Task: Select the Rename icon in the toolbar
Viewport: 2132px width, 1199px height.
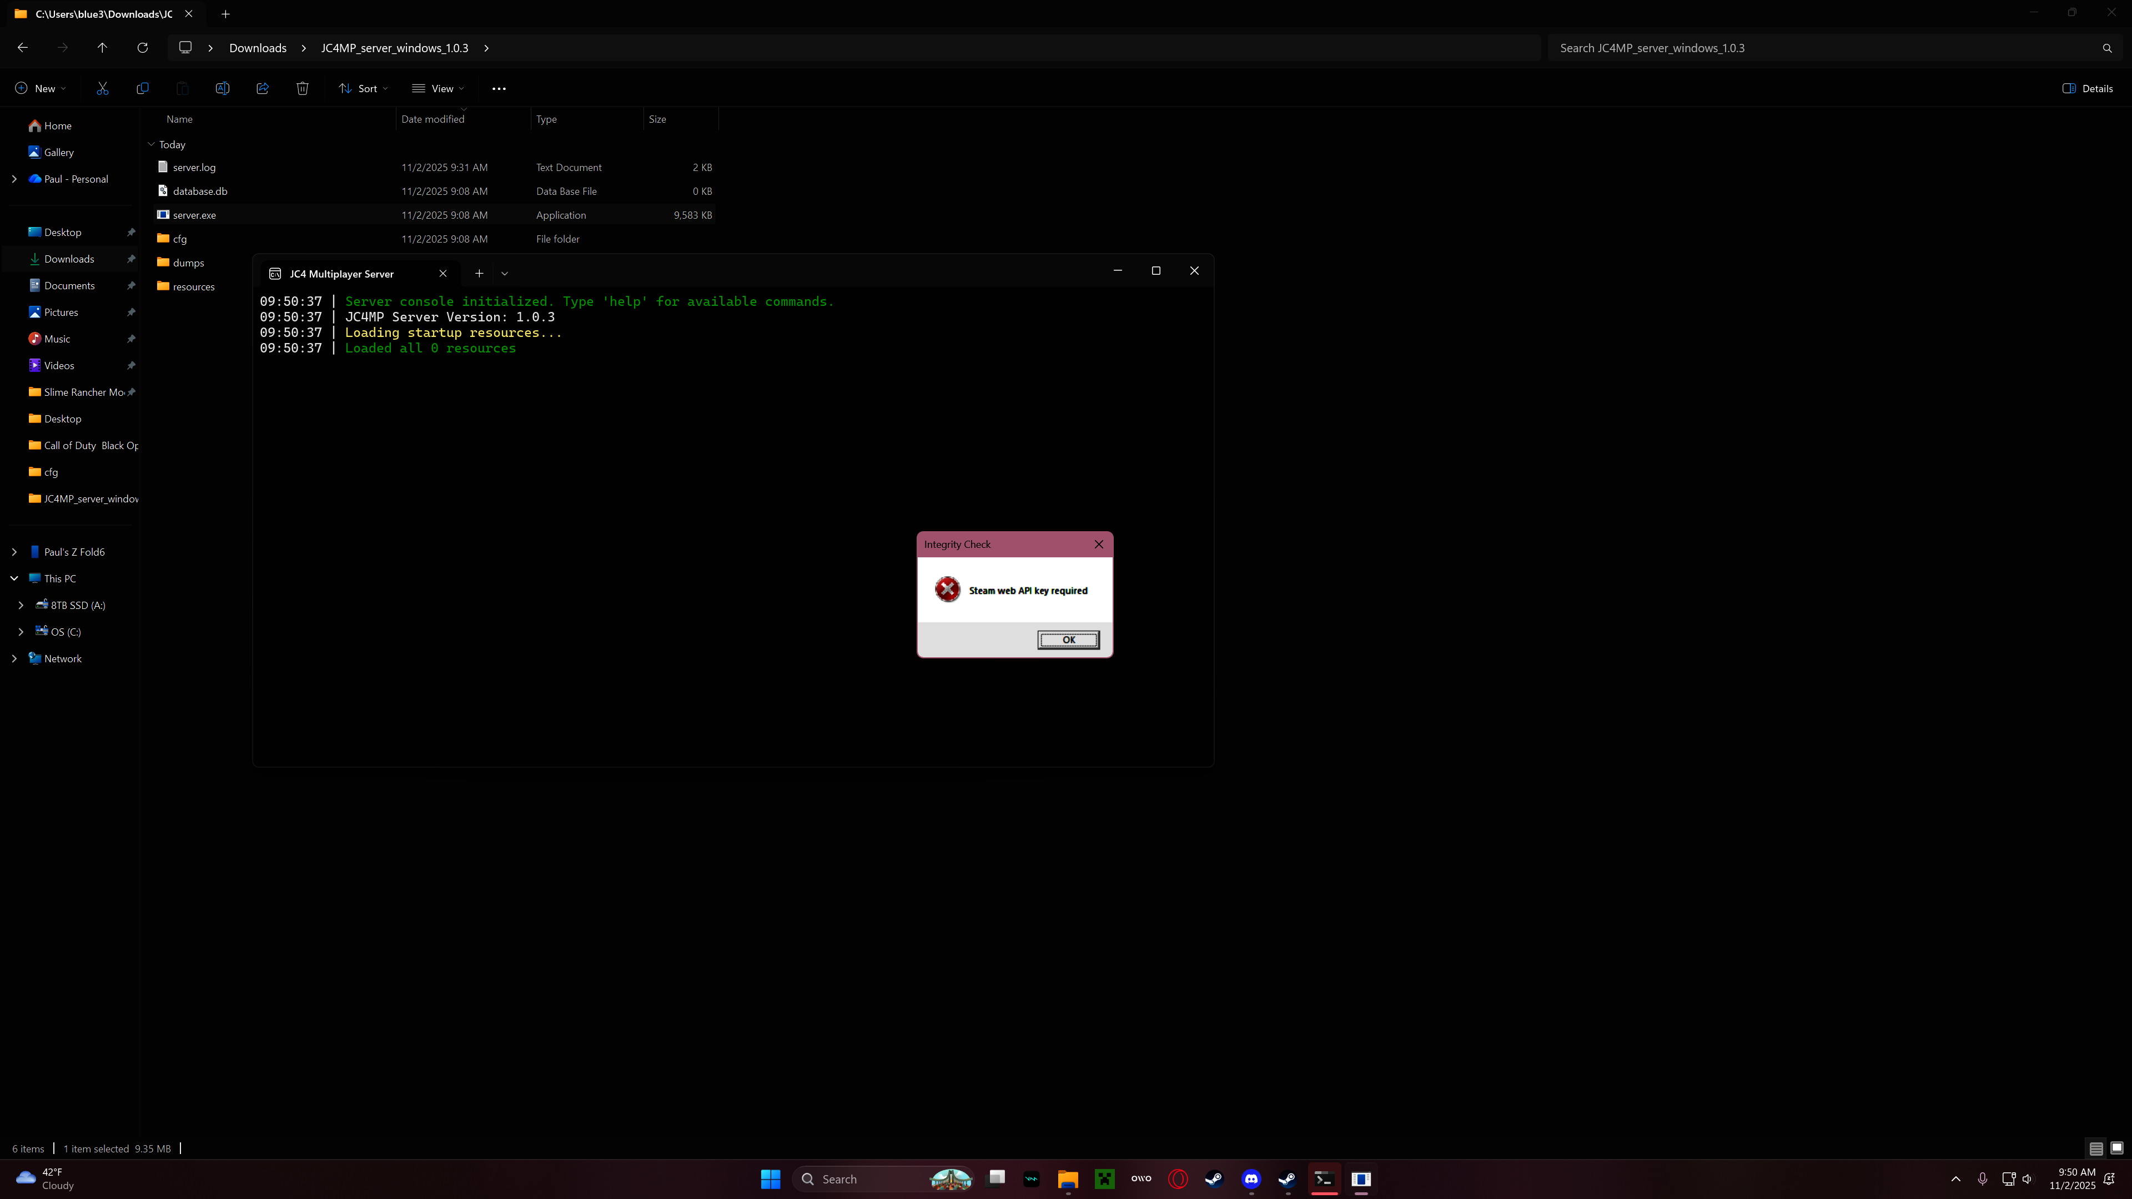Action: [x=222, y=89]
